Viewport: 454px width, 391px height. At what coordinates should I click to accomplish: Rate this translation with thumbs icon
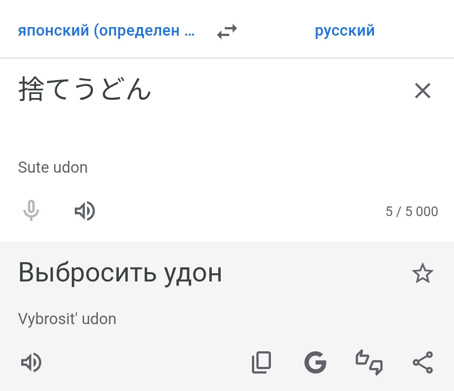[369, 362]
